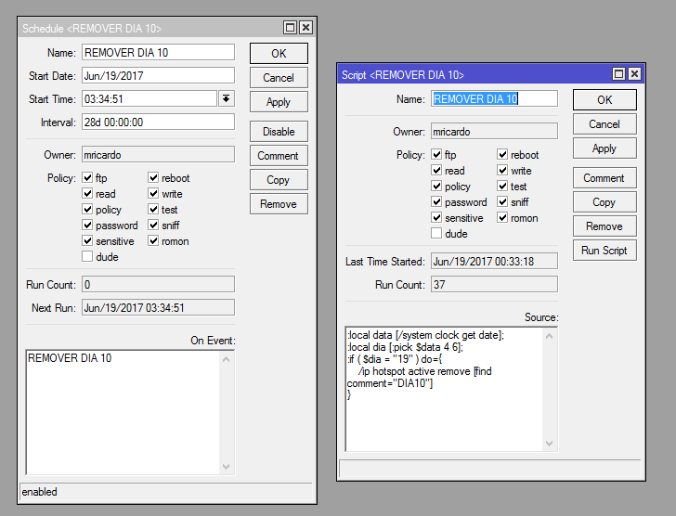The image size is (676, 516).
Task: Toggle reboot policy in Schedule window
Action: click(x=153, y=177)
